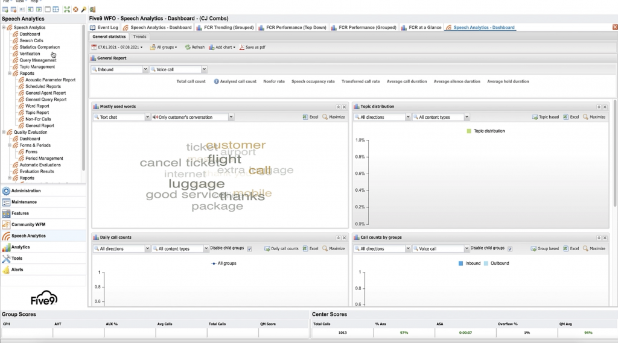Open the Alerts bell icon in sidebar
The height and width of the screenshot is (343, 618).
[7, 269]
